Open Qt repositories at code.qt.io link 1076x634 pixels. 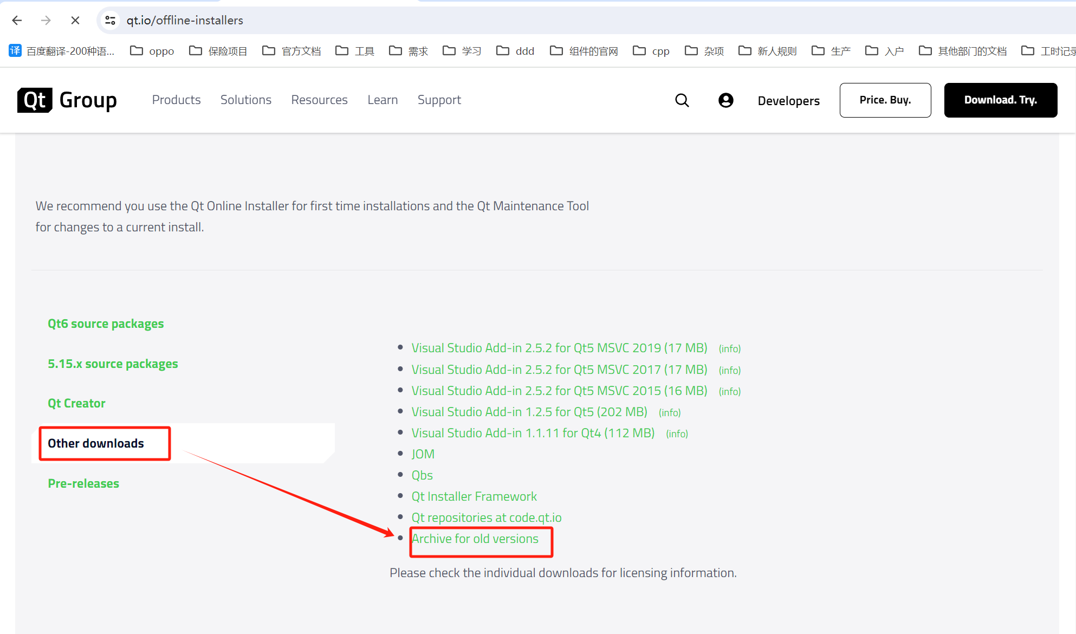(487, 517)
